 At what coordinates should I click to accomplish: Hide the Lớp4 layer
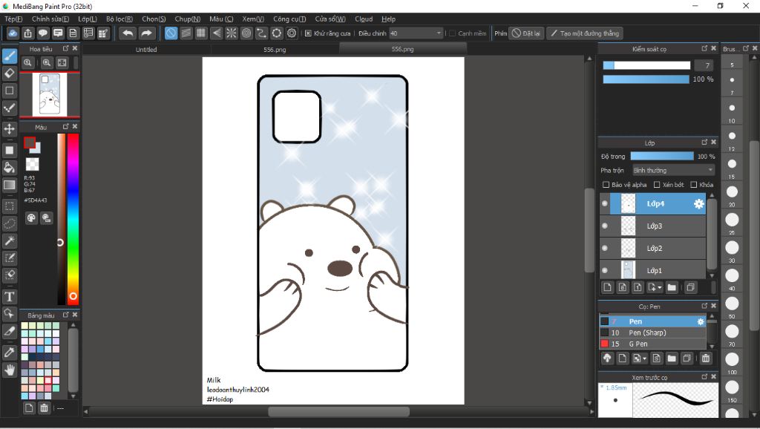pyautogui.click(x=604, y=203)
